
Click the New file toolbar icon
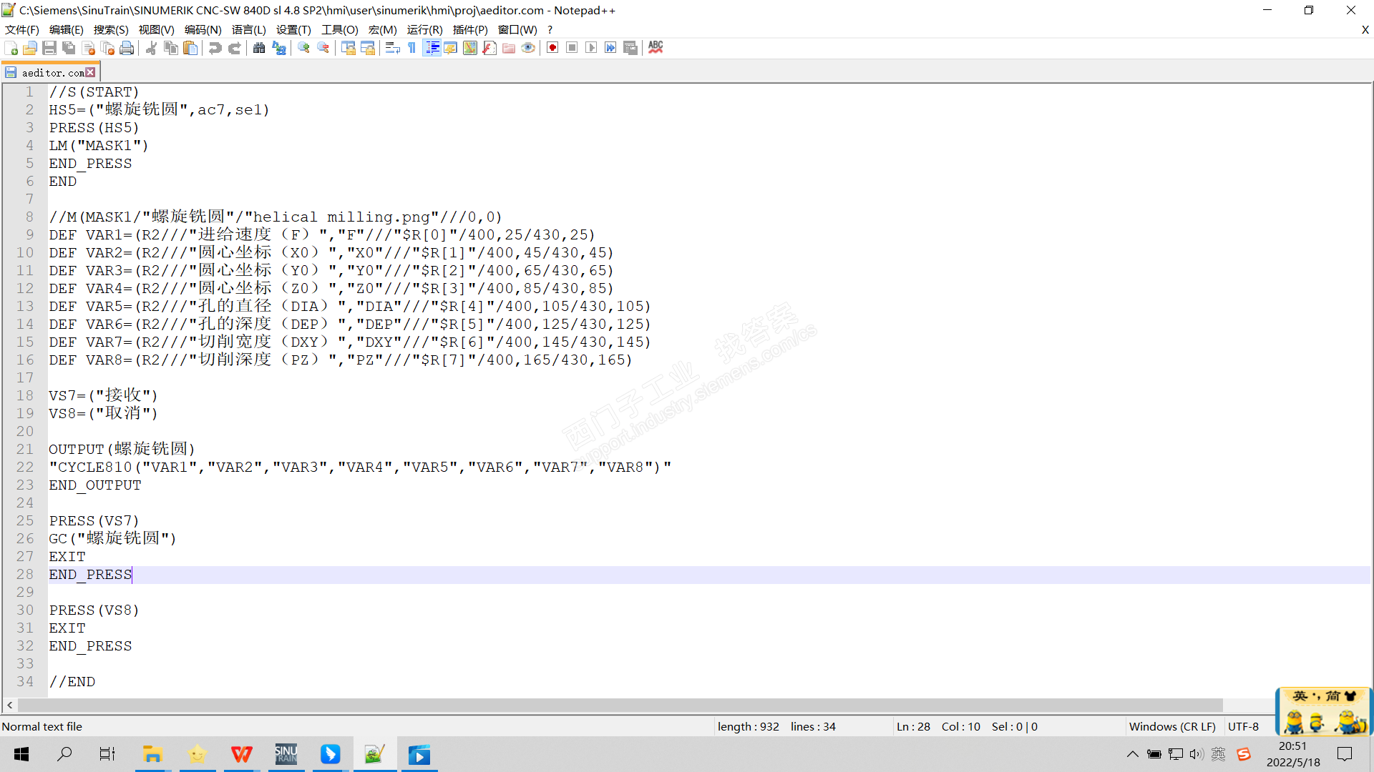click(11, 48)
